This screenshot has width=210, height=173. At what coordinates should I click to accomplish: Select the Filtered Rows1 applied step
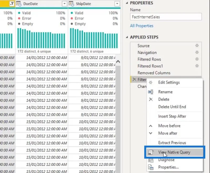pos(166,66)
